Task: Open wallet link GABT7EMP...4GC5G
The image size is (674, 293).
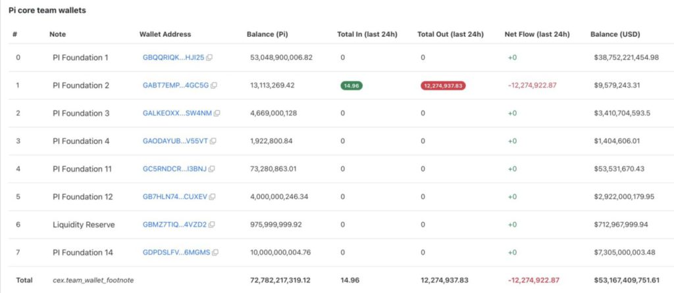Action: (175, 85)
